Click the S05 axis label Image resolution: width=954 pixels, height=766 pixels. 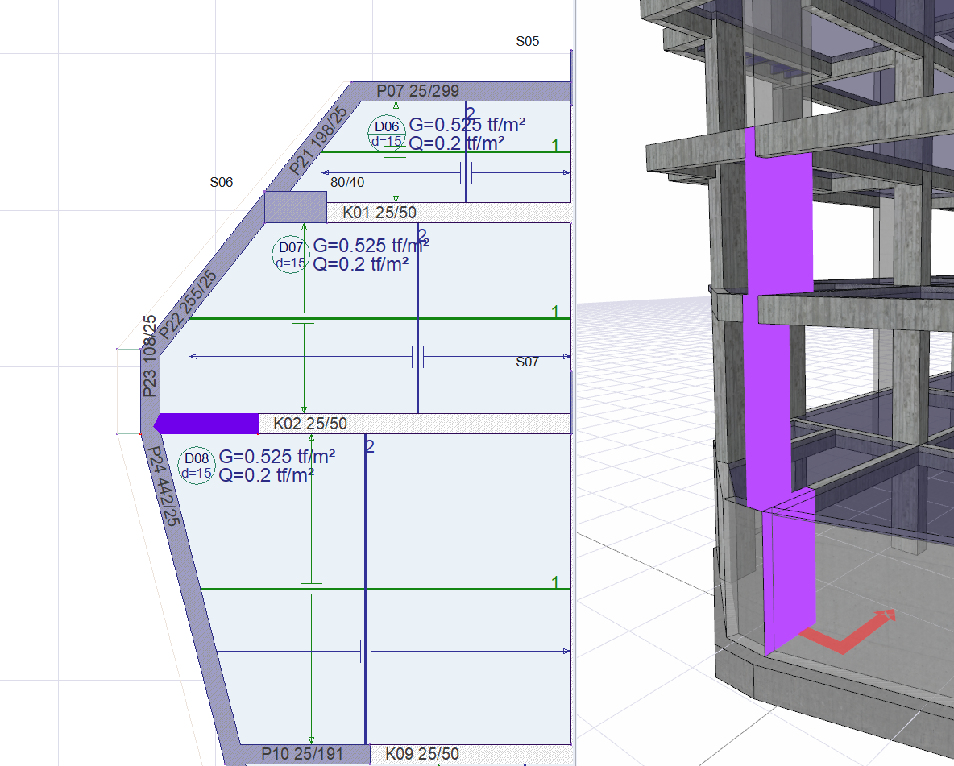527,41
